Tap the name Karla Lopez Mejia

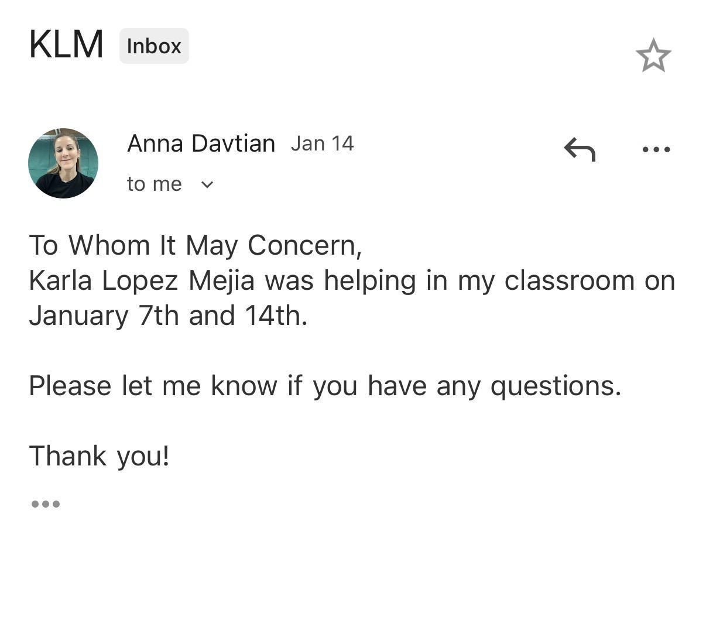click(142, 280)
